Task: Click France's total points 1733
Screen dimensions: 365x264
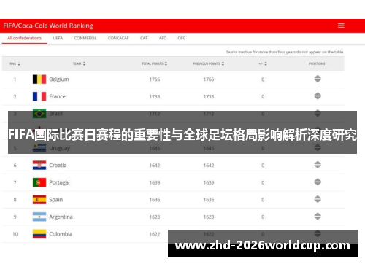Action: 155,97
